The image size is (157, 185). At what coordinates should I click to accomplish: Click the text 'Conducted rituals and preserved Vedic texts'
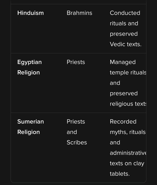126,29
